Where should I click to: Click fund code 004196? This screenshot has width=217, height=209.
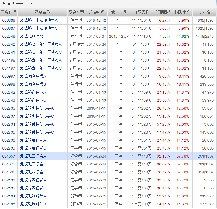[9, 60]
